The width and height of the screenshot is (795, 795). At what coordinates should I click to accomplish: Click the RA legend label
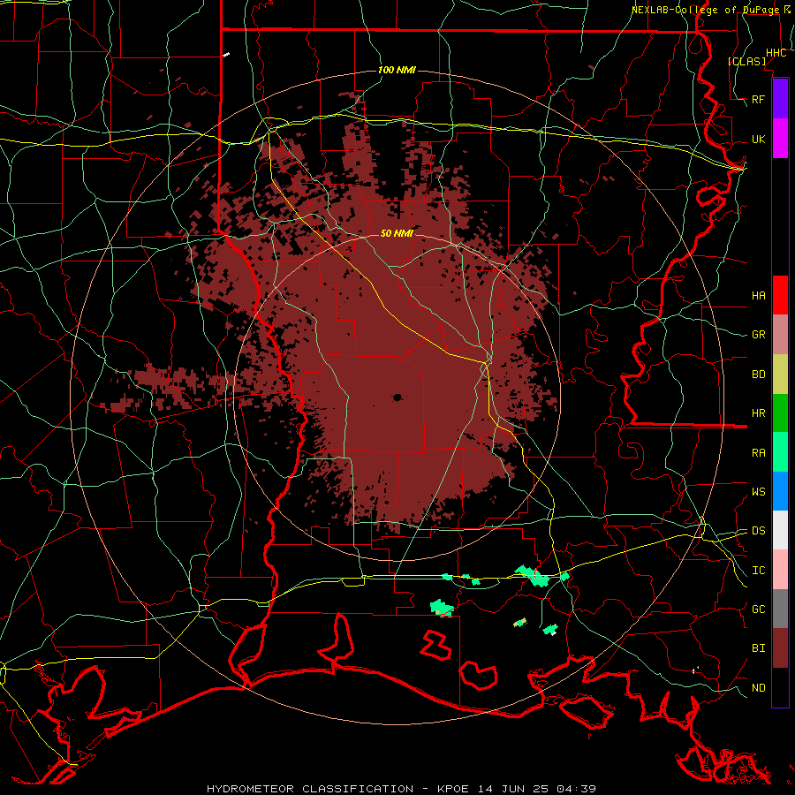758,453
